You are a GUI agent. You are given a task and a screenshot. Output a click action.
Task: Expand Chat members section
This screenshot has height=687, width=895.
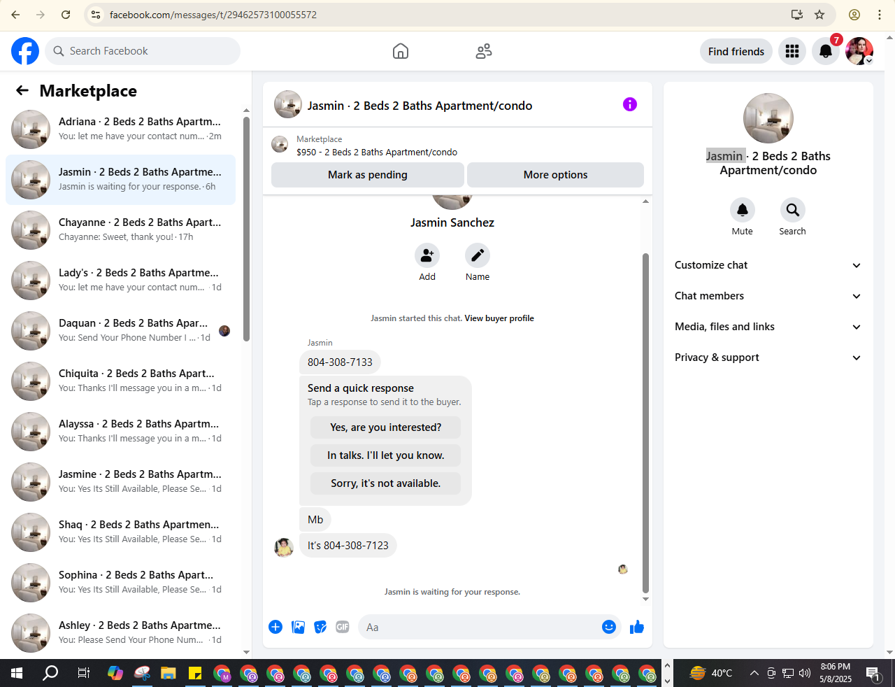tap(768, 296)
